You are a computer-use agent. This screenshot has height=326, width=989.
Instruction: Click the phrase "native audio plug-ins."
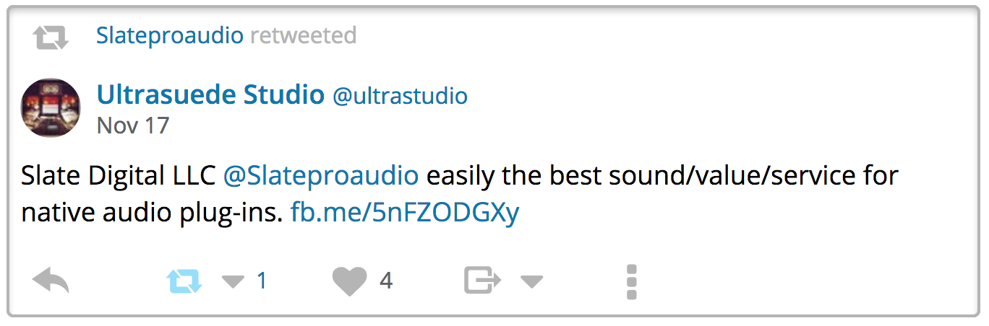151,213
